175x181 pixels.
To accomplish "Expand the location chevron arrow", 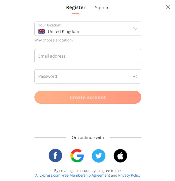I will point(135,29).
